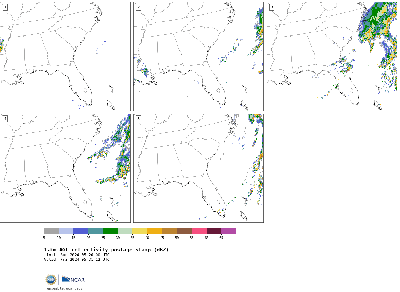Click the panel label number 3
400x292 pixels.
(272, 7)
